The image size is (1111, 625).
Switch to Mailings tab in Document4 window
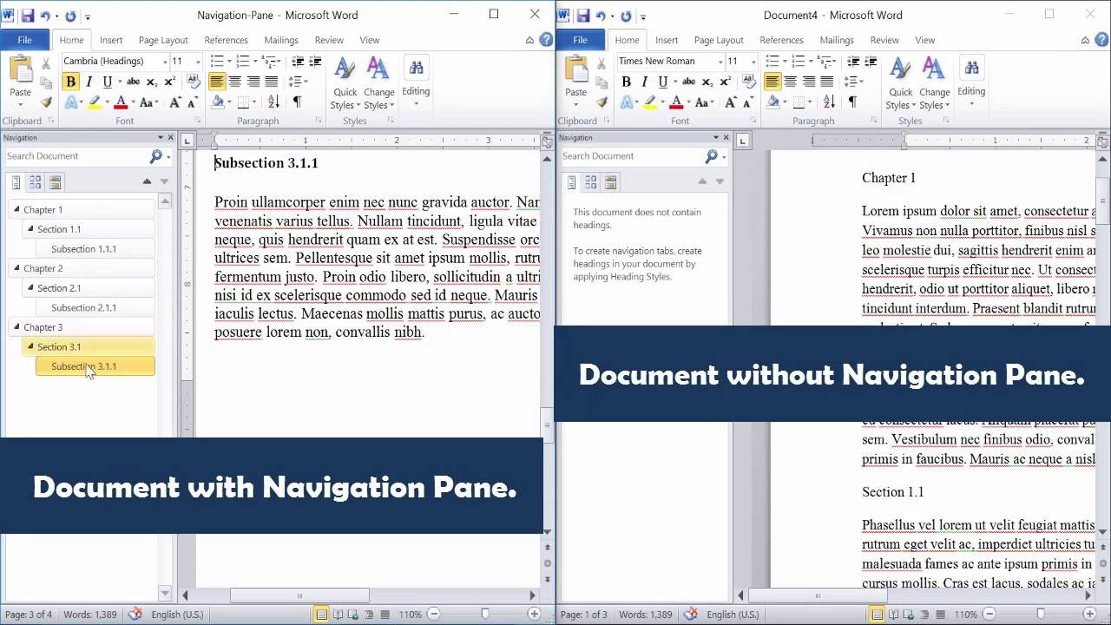point(837,40)
